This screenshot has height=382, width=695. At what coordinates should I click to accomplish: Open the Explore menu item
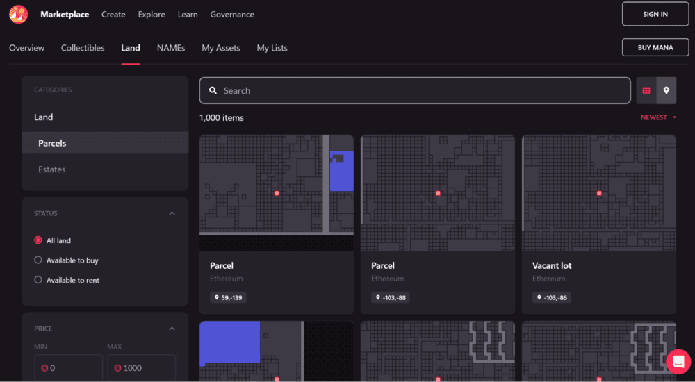click(152, 14)
